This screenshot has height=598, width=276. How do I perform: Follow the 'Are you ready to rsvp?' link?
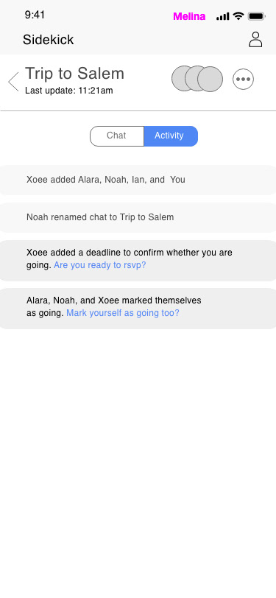[100, 265]
